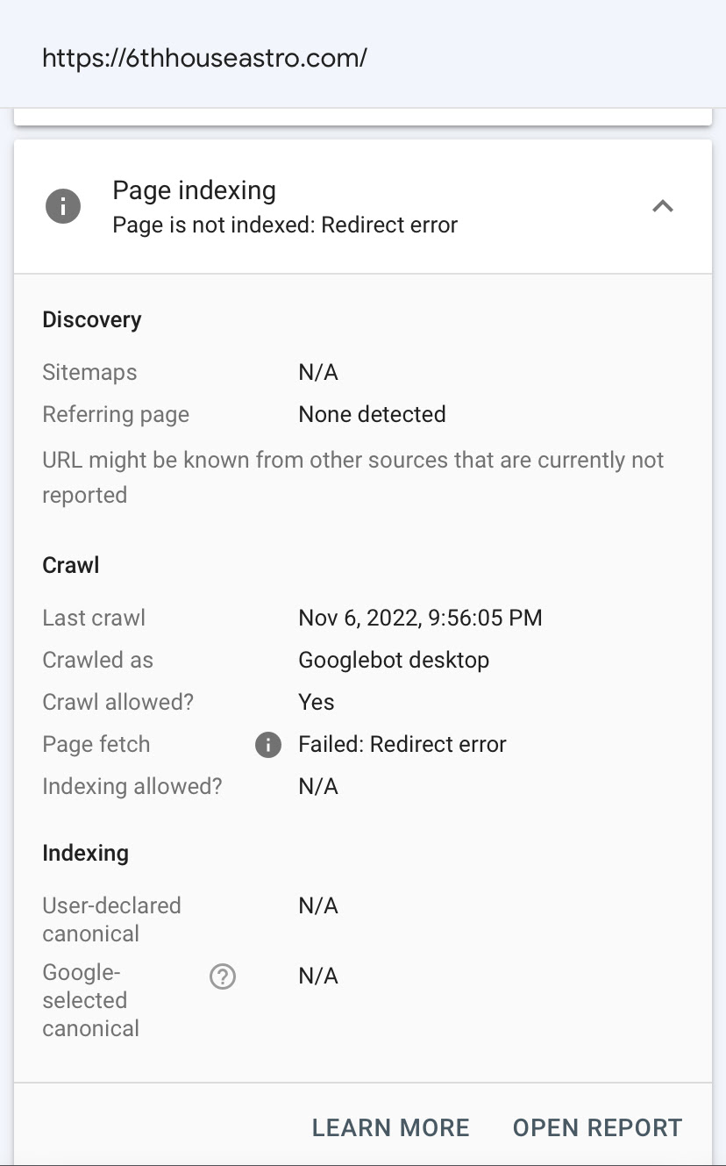Click the Page indexing header title
The image size is (726, 1166).
click(194, 190)
